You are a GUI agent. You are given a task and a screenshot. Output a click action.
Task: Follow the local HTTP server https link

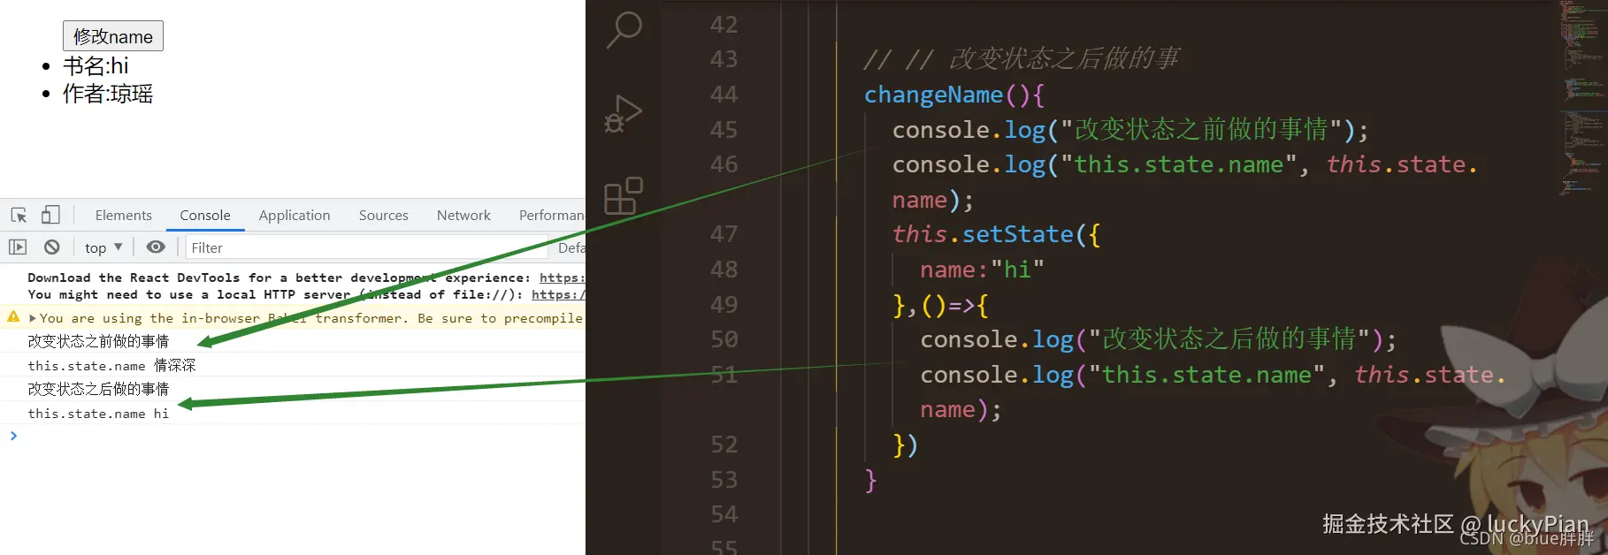pyautogui.click(x=558, y=294)
